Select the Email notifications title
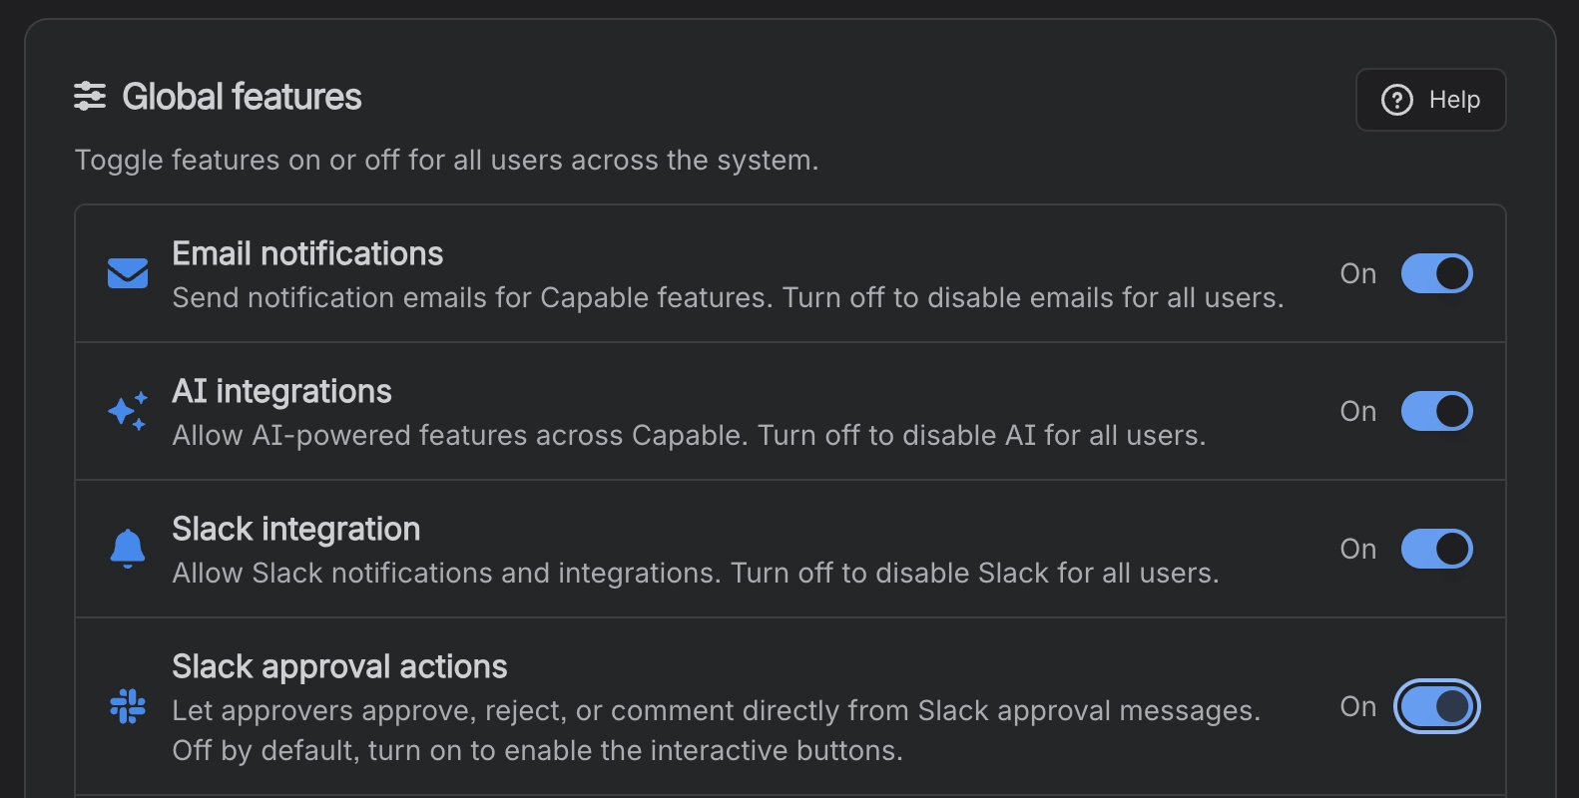 pyautogui.click(x=307, y=253)
